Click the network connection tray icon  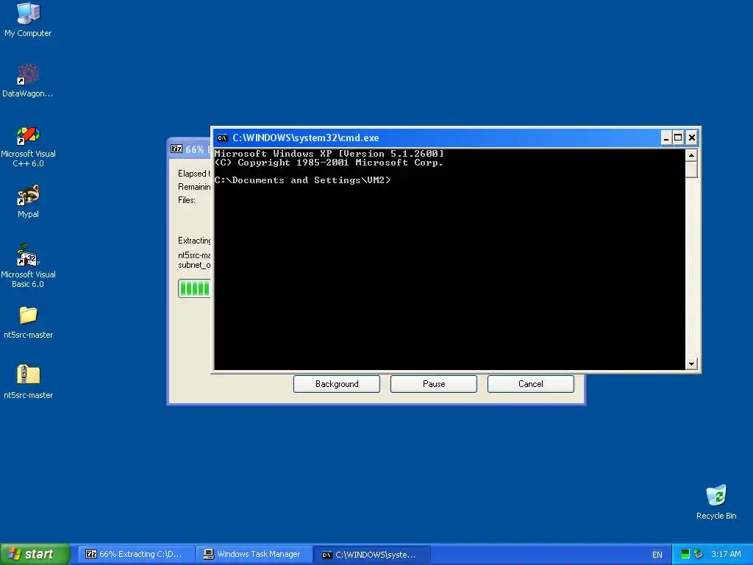click(x=699, y=554)
